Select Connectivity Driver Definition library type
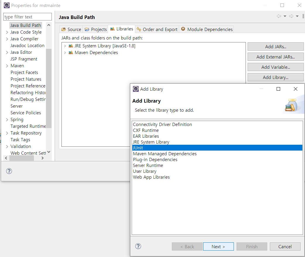 coord(217,125)
